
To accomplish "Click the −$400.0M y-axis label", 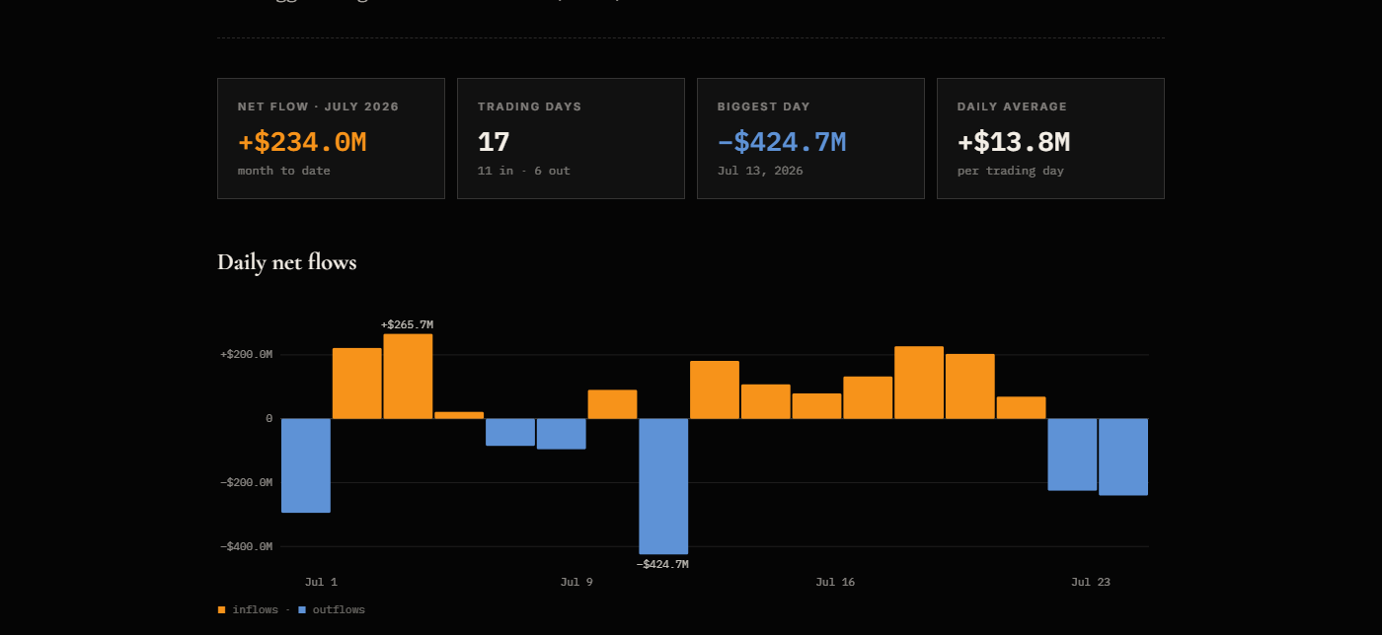I will point(247,546).
